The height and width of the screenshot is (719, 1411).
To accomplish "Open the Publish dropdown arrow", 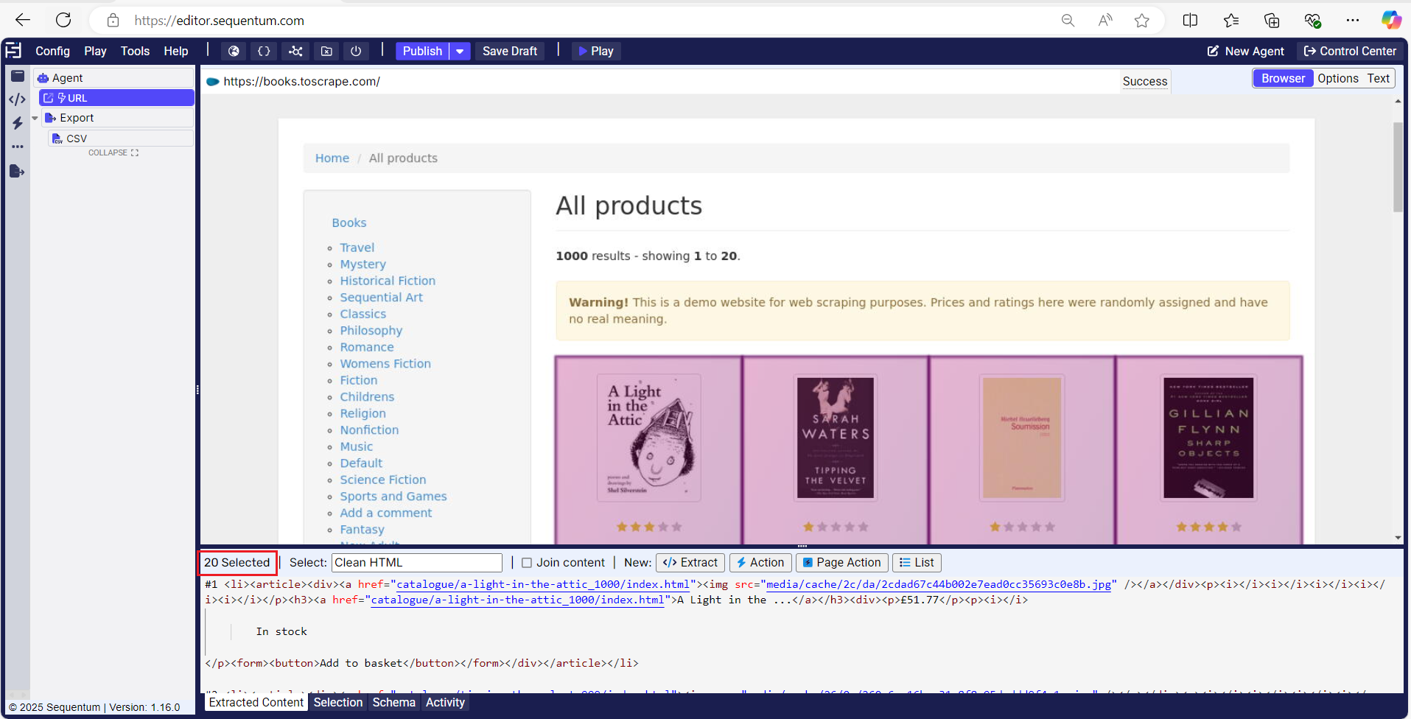I will pyautogui.click(x=460, y=51).
